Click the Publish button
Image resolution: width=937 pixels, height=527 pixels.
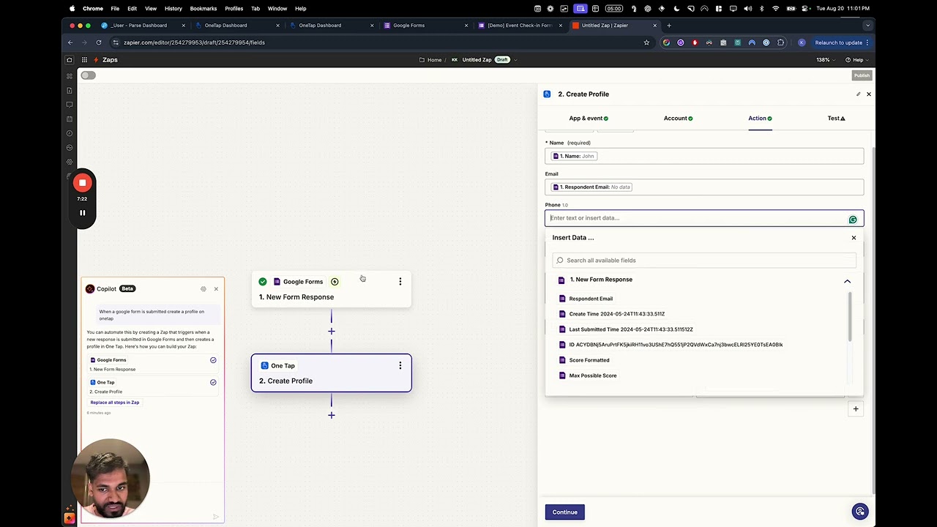862,75
